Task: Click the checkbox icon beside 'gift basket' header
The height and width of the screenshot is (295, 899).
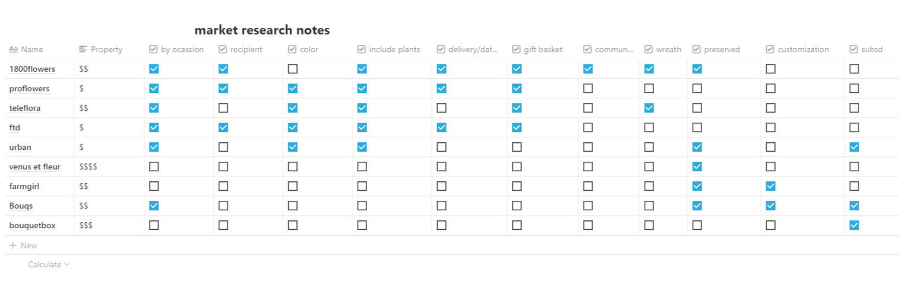Action: (516, 50)
